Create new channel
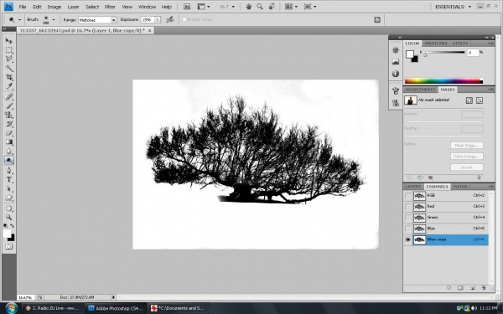The height and width of the screenshot is (314, 503). pos(472,288)
